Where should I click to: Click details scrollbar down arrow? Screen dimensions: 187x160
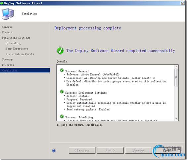click(176, 119)
